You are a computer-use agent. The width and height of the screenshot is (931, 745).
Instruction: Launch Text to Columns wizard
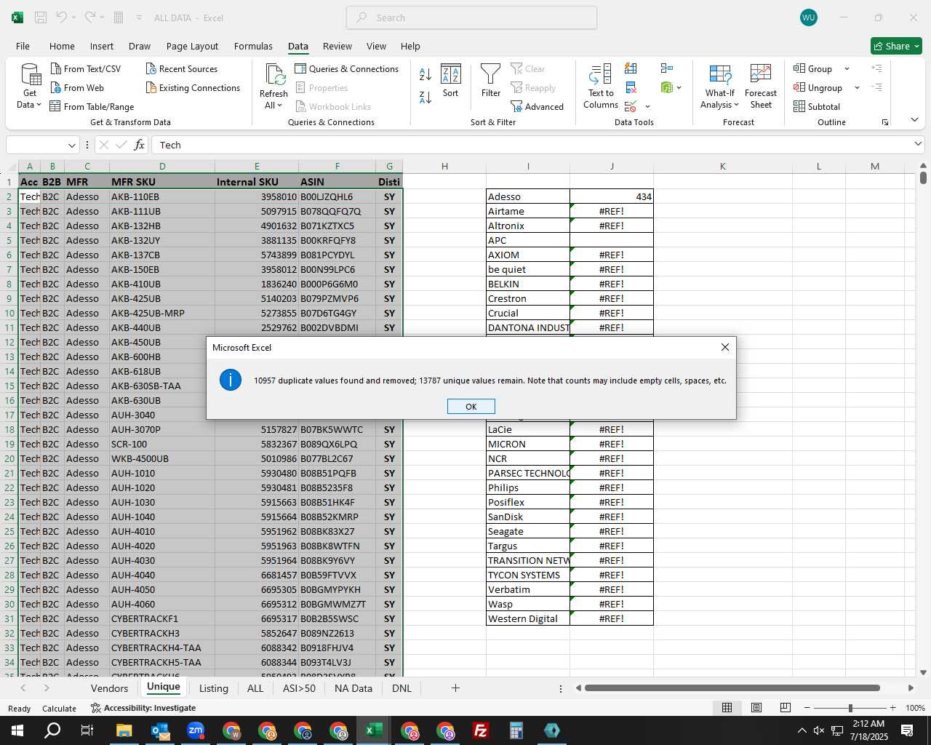coord(601,87)
